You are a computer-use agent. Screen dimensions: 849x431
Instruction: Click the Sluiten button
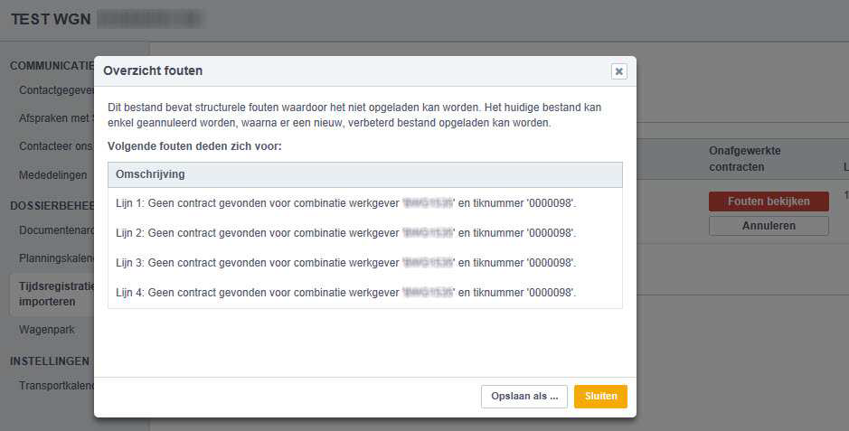pos(600,397)
